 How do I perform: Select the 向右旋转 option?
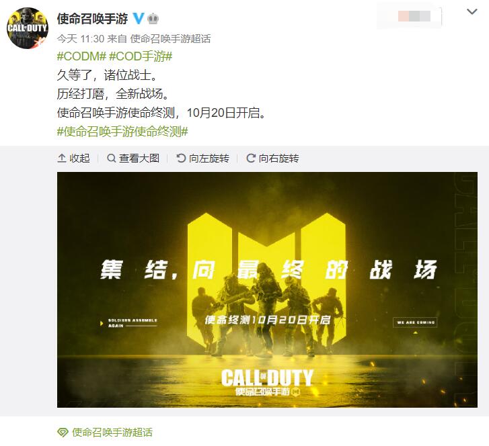279,159
